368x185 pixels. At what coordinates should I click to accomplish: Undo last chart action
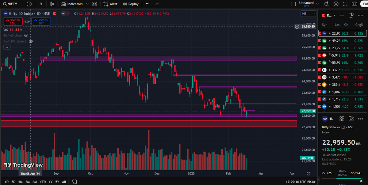[148, 4]
